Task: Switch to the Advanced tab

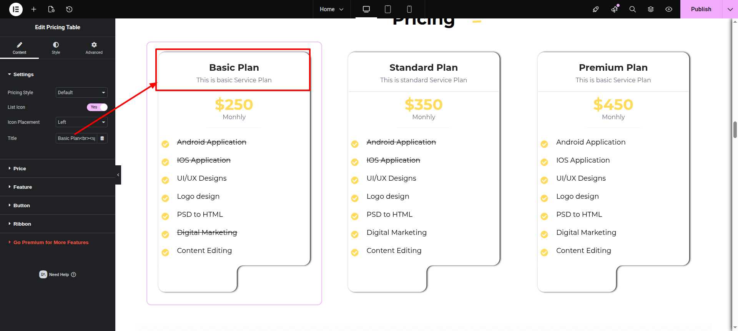Action: pyautogui.click(x=94, y=48)
